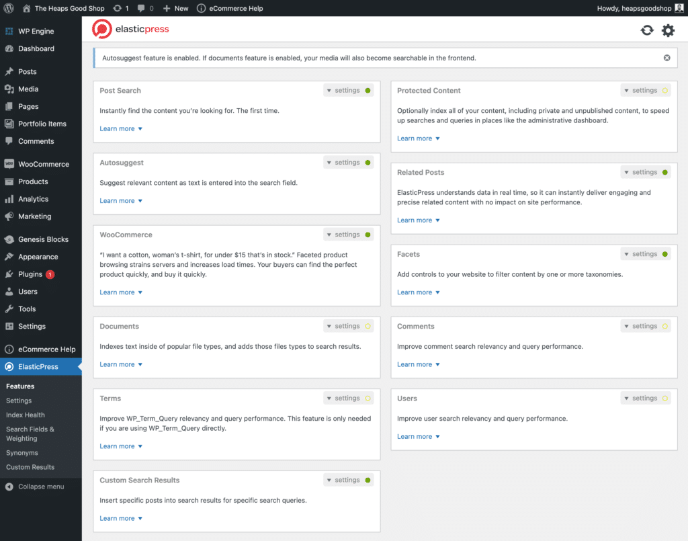Toggle the Protected Content status circle
The width and height of the screenshot is (688, 541).
[665, 90]
